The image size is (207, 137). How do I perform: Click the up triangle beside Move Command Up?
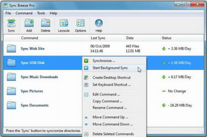86,117
